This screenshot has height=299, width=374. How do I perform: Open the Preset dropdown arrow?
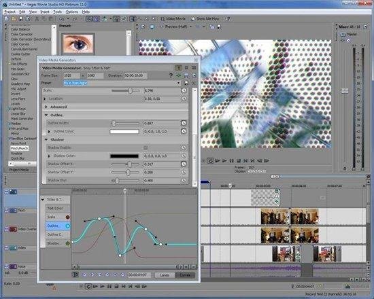tap(178, 83)
